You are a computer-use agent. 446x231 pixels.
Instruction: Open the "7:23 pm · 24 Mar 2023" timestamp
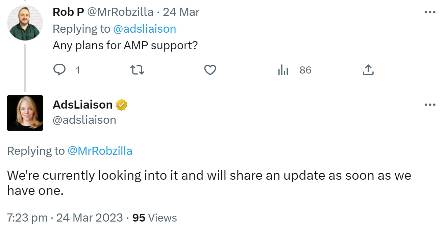pos(65,218)
